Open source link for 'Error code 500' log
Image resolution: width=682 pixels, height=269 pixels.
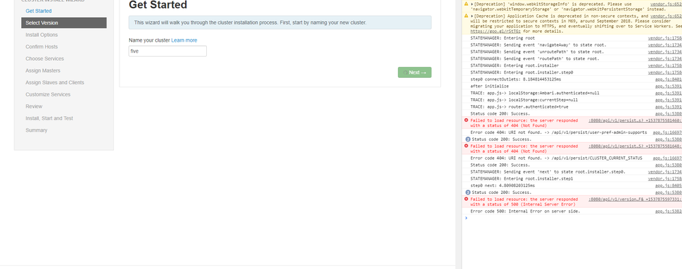click(668, 211)
